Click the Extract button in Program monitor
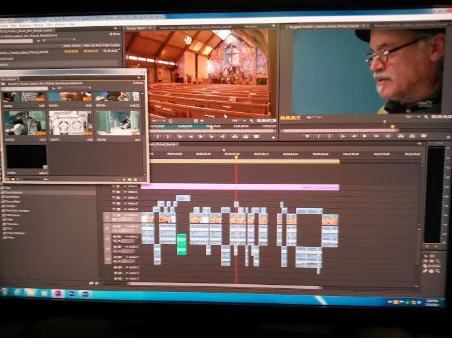452x338 pixels. [413, 136]
